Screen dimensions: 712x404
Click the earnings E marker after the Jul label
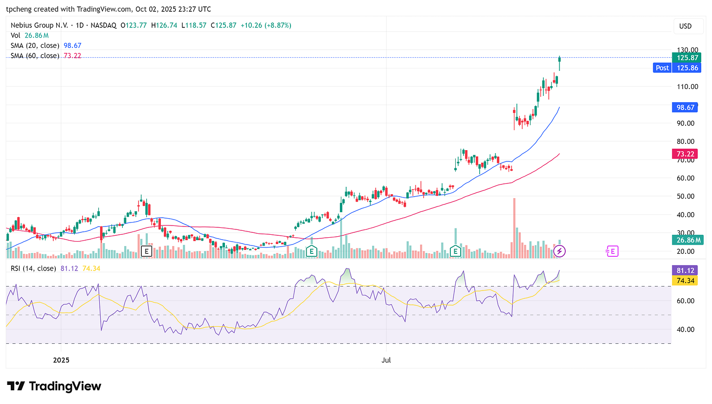coord(456,251)
